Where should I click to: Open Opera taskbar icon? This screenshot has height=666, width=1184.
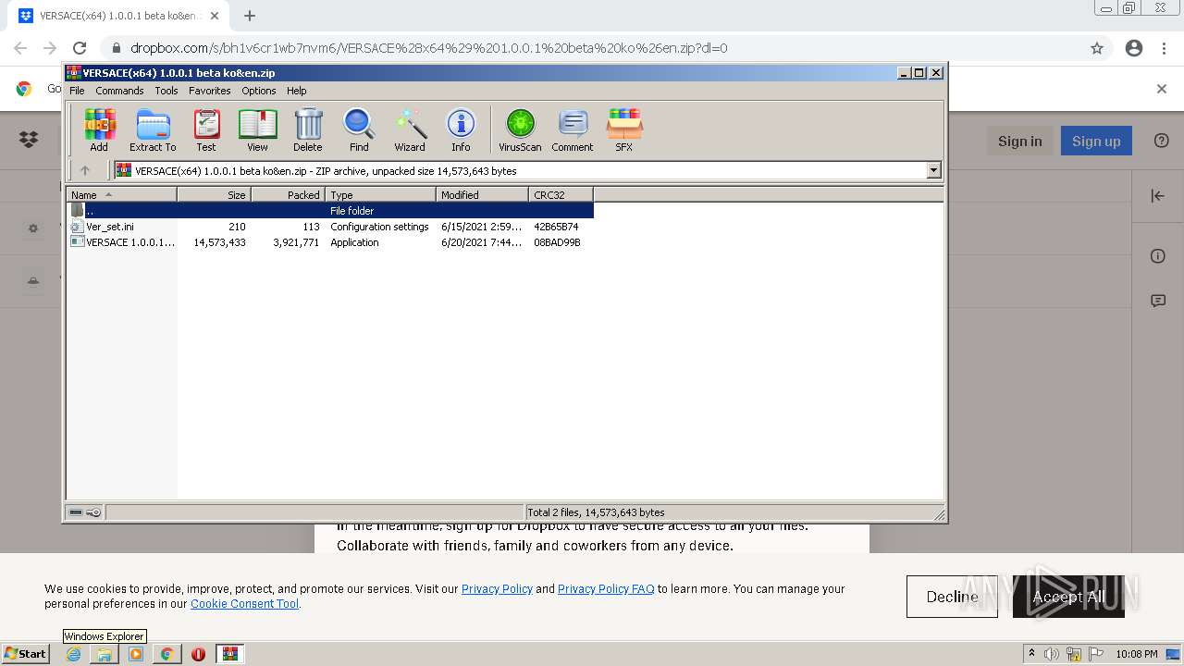click(x=198, y=654)
